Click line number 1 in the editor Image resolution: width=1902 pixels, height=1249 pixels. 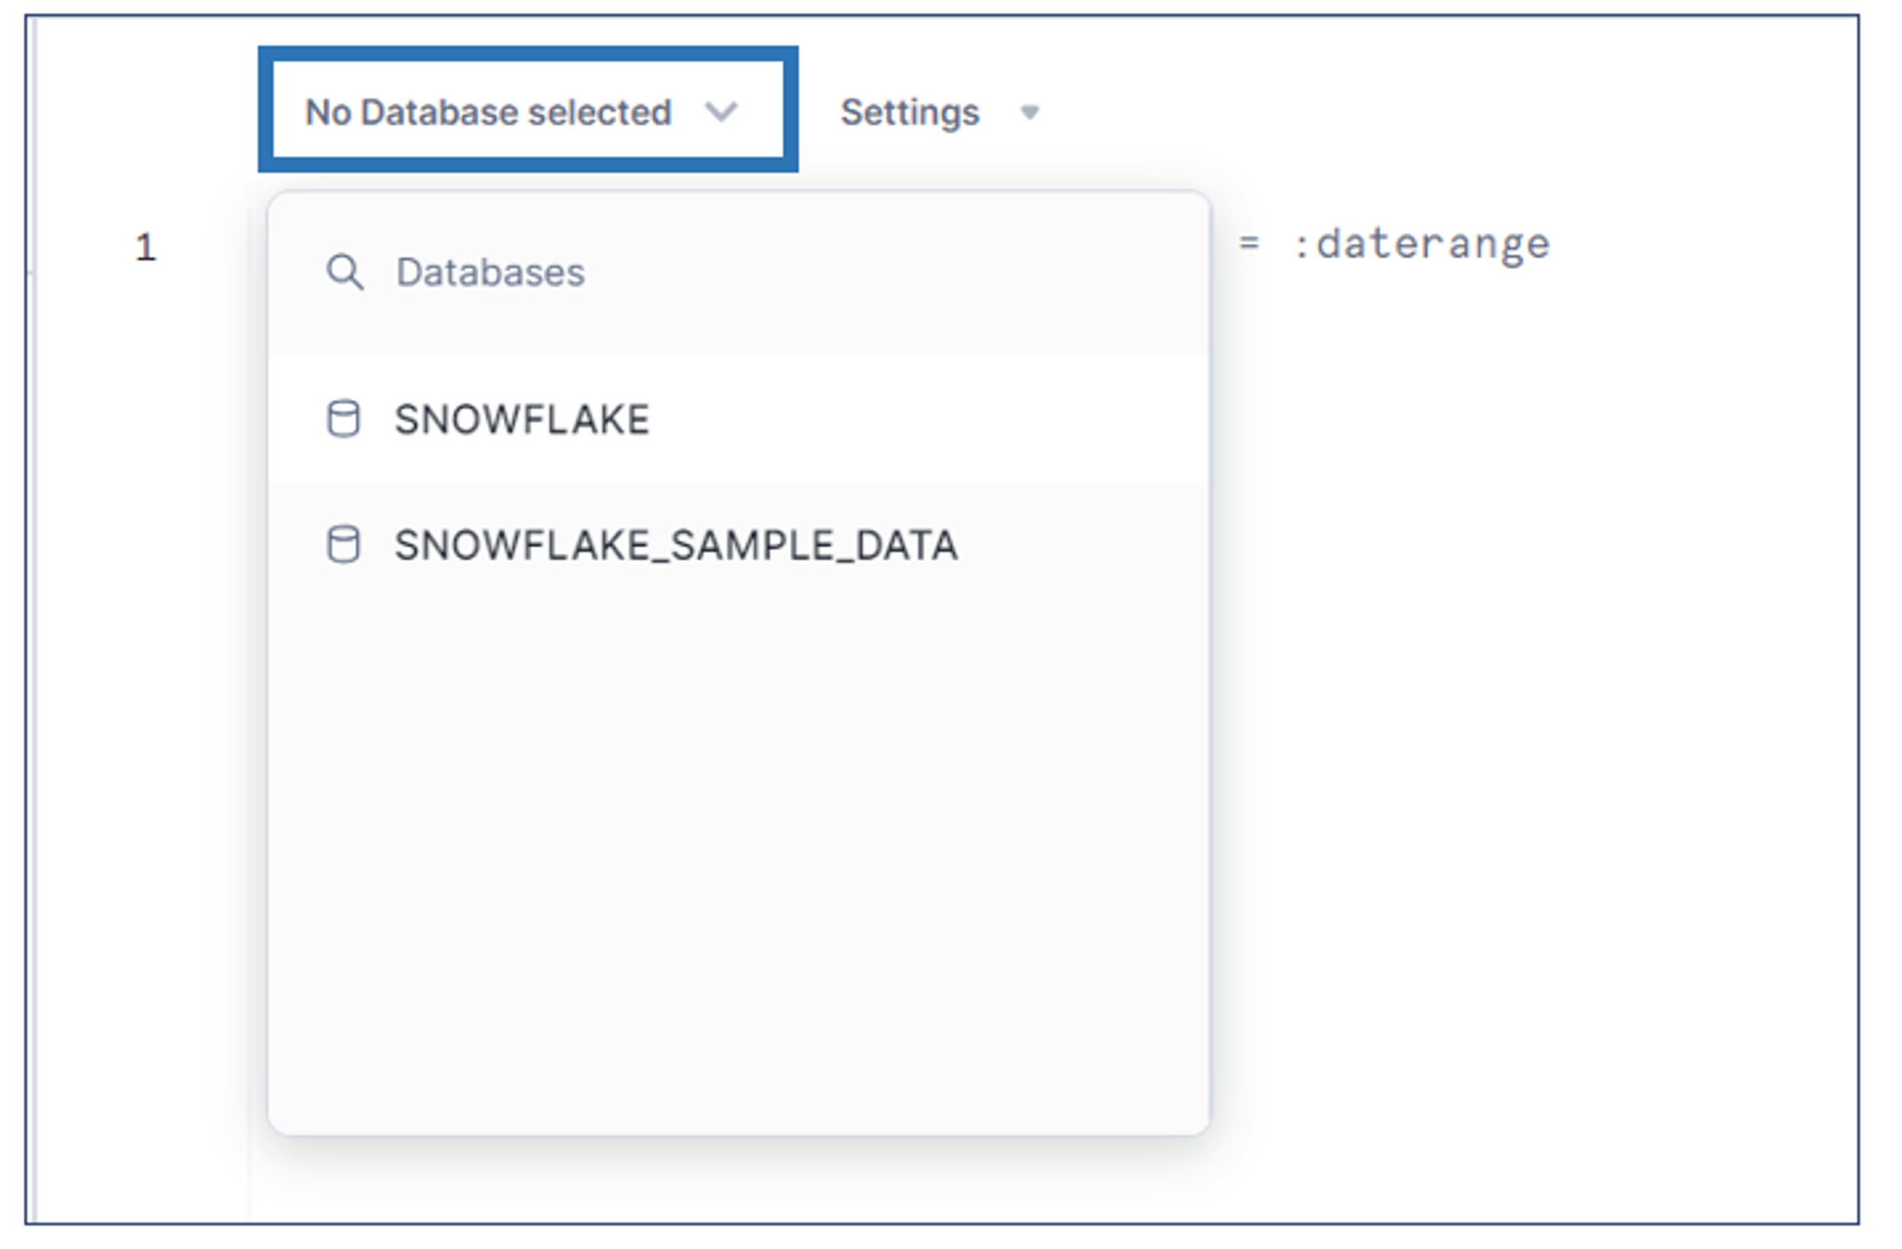point(143,244)
